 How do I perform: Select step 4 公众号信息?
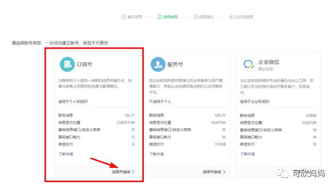pos(241,17)
